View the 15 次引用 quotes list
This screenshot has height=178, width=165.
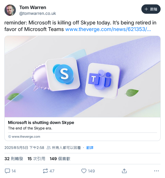pos(37,159)
